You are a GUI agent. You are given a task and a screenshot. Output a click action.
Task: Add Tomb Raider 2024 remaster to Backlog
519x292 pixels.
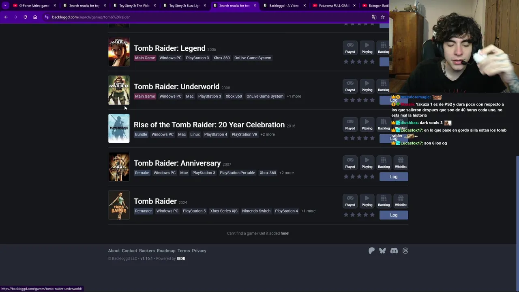point(384,201)
